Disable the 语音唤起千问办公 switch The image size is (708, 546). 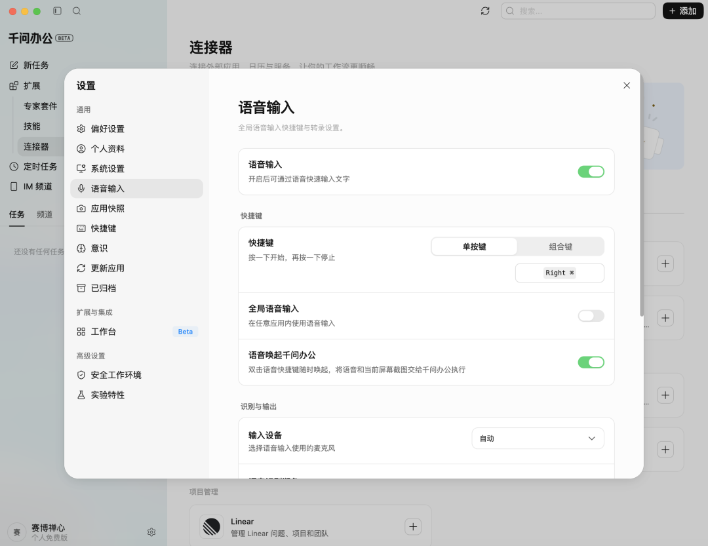point(591,362)
